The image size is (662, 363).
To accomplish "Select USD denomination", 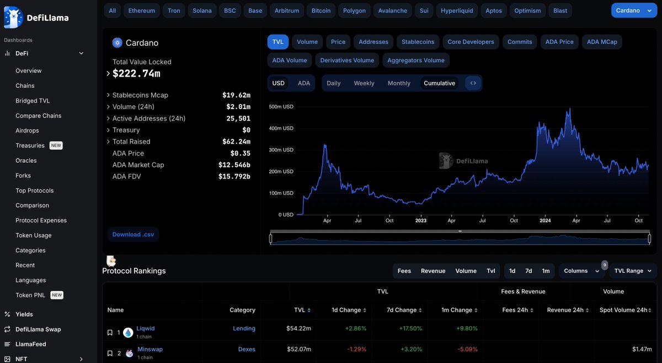I will click(279, 83).
